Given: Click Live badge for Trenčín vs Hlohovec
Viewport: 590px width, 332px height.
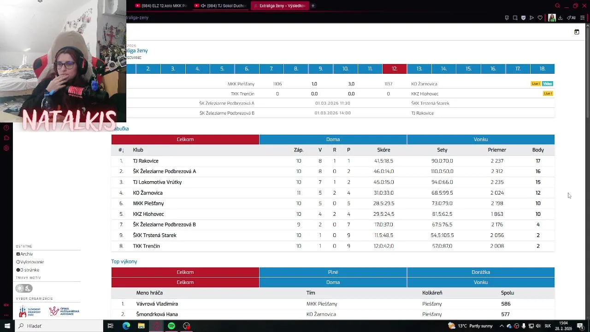Looking at the screenshot, I should point(548,94).
